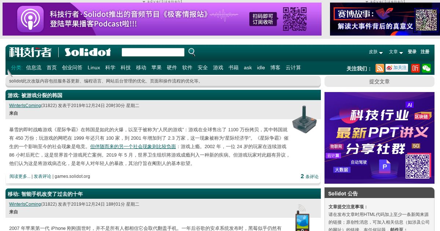Open the 云计算 category

[x=293, y=67]
